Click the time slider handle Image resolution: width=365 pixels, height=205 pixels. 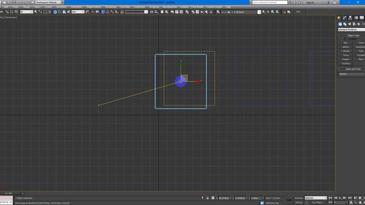coord(11,194)
